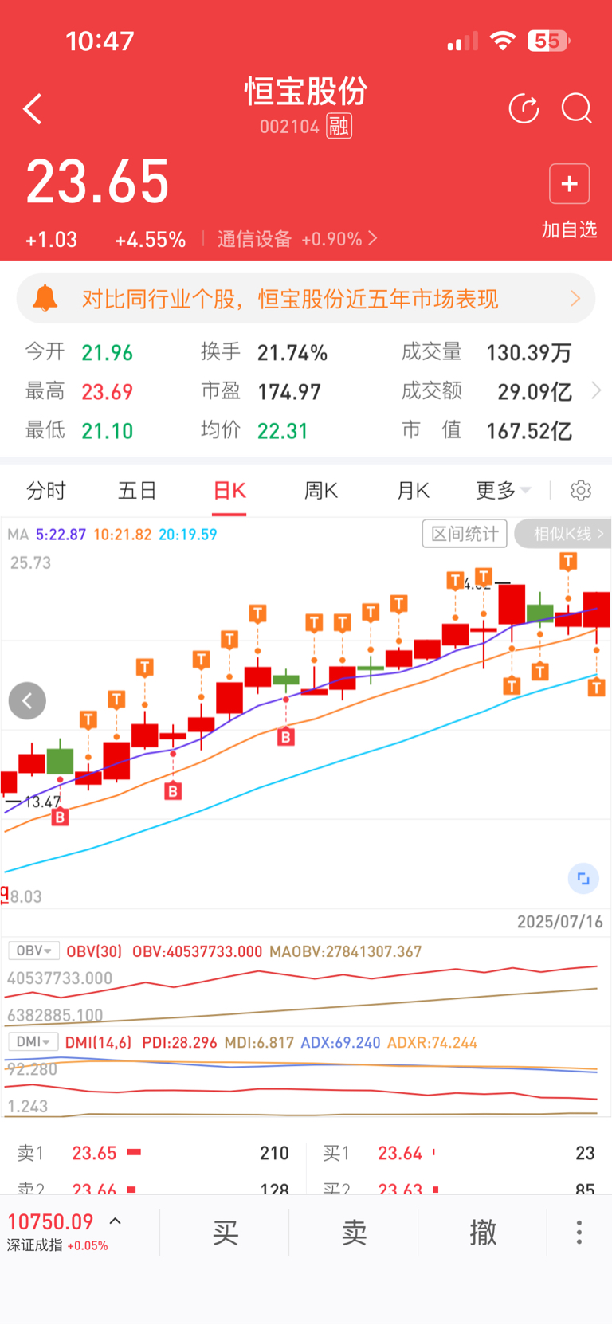
Task: Open the search magnifier icon
Action: pos(577,108)
